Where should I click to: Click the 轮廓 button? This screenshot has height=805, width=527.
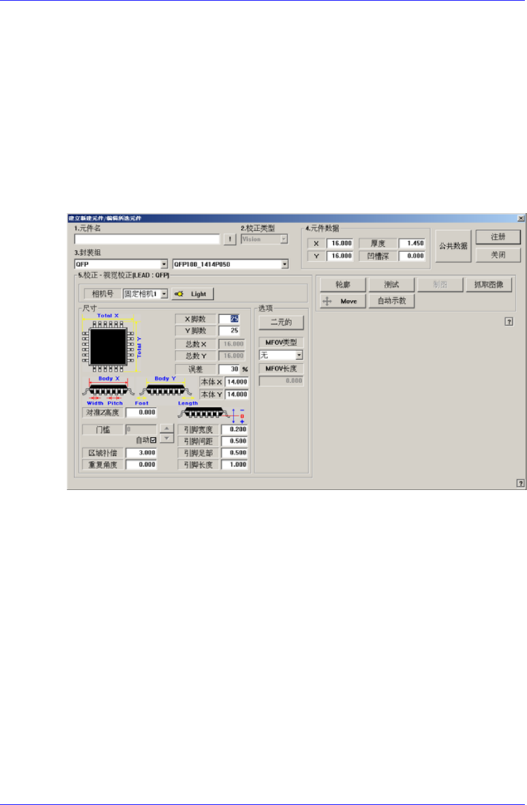coord(343,285)
